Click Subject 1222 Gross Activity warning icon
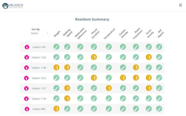The image size is (186, 116). pyautogui.click(x=149, y=78)
